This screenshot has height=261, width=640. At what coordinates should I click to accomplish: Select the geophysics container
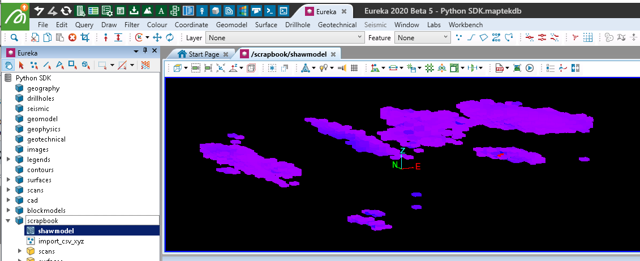click(x=44, y=129)
